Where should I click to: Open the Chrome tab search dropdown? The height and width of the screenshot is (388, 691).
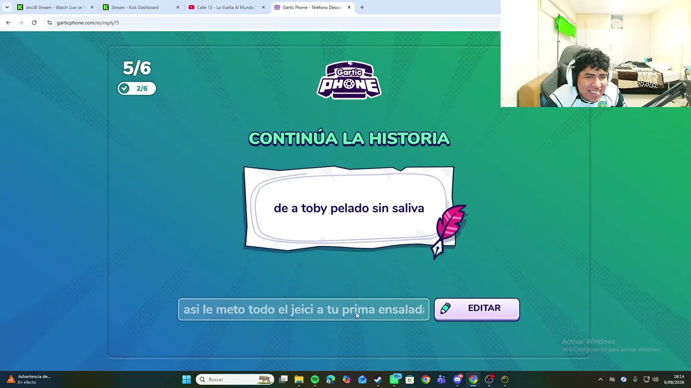click(7, 8)
